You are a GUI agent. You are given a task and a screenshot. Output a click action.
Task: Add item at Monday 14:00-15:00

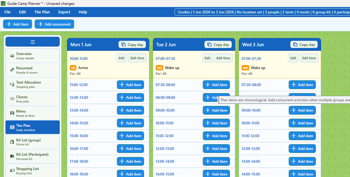pyautogui.click(x=130, y=123)
